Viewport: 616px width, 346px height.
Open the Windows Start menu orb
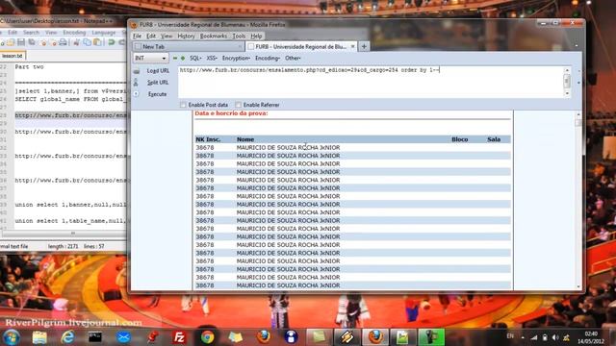click(x=12, y=337)
